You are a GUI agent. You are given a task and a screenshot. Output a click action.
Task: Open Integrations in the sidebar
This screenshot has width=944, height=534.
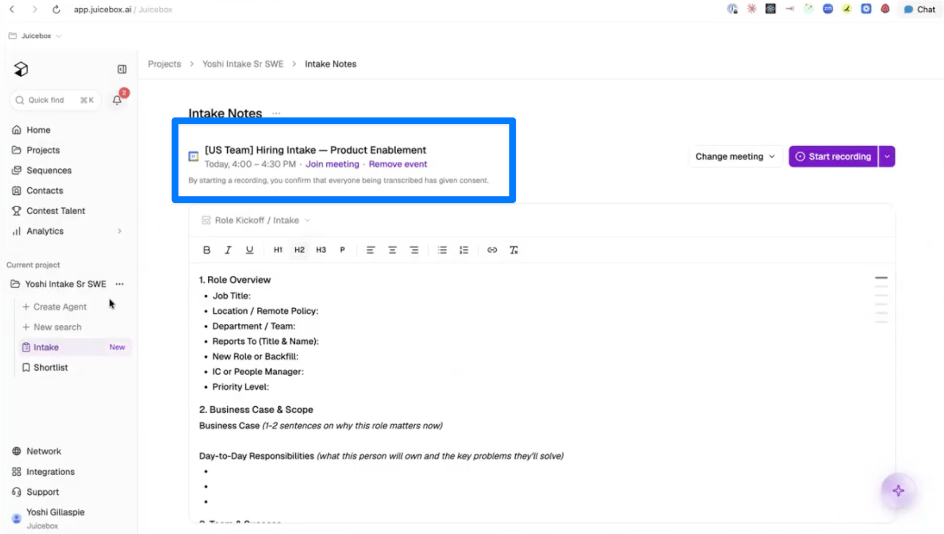[51, 472]
